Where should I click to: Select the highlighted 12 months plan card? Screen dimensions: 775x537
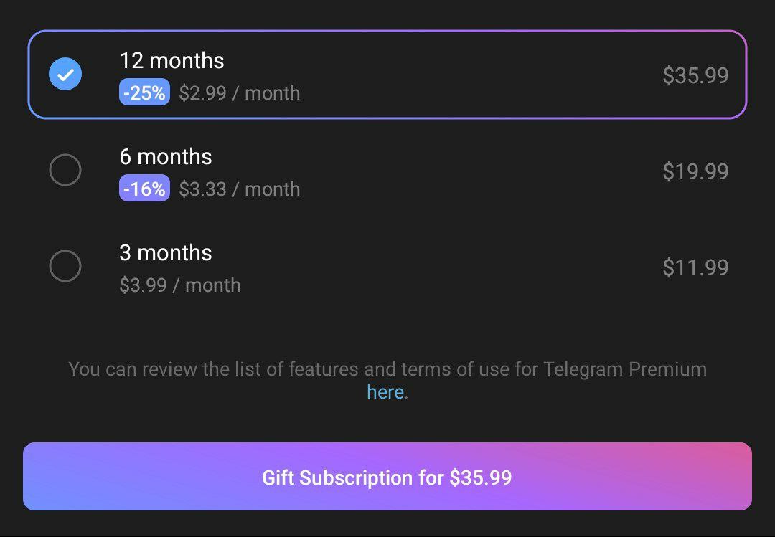click(x=431, y=75)
